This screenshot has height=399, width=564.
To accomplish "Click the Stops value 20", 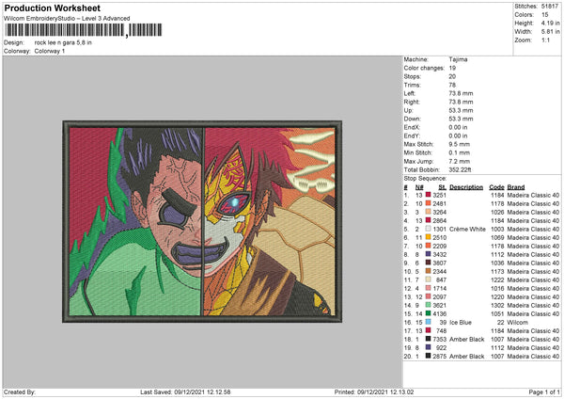I will 452,76.
